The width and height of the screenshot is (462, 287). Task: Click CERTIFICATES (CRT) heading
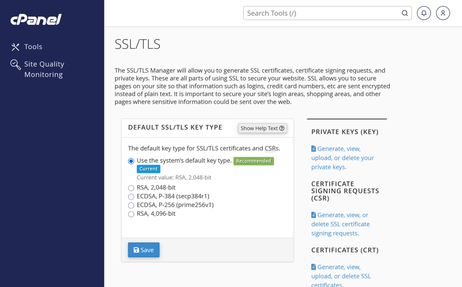[345, 250]
